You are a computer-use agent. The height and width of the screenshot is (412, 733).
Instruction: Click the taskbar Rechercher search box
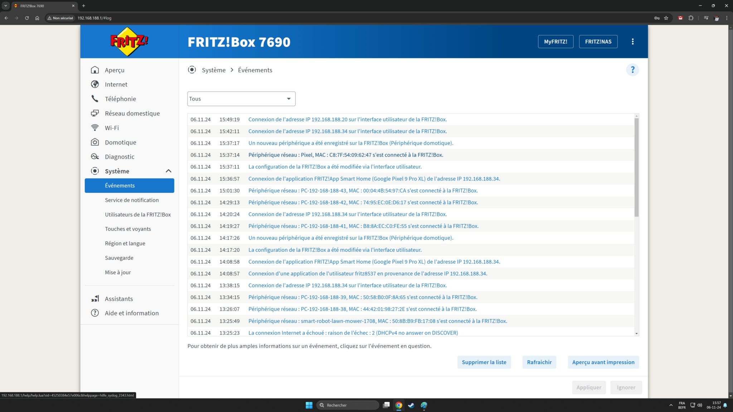click(348, 405)
